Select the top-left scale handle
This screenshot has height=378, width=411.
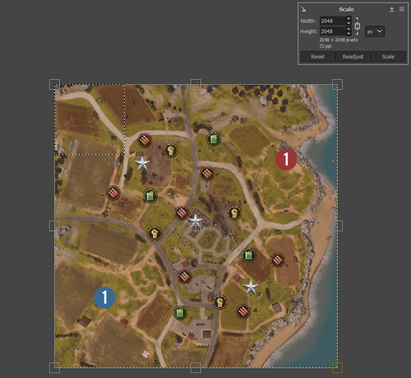55,85
